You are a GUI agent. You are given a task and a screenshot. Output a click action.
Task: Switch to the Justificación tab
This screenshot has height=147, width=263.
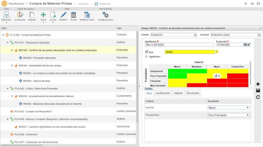(x=163, y=93)
